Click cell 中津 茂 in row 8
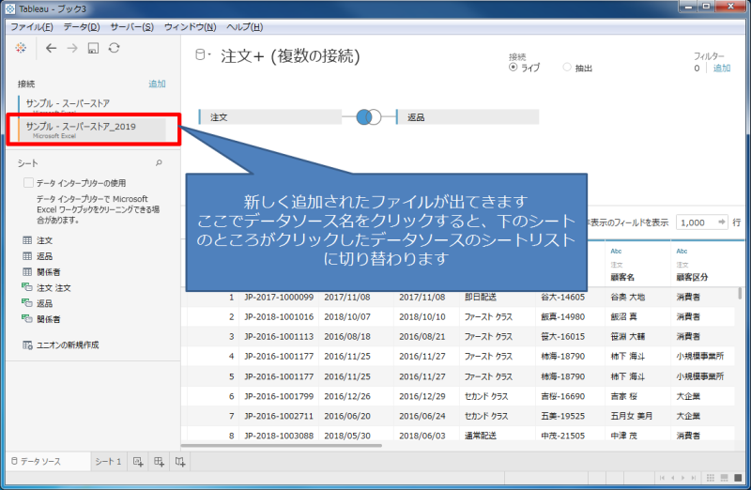This screenshot has width=751, height=490. [x=623, y=436]
